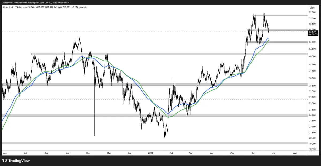
Task: Click the 21.600 price axis label
Action: point(312,132)
